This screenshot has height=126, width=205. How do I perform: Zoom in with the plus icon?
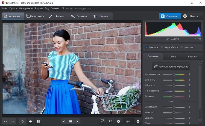(x=138, y=121)
